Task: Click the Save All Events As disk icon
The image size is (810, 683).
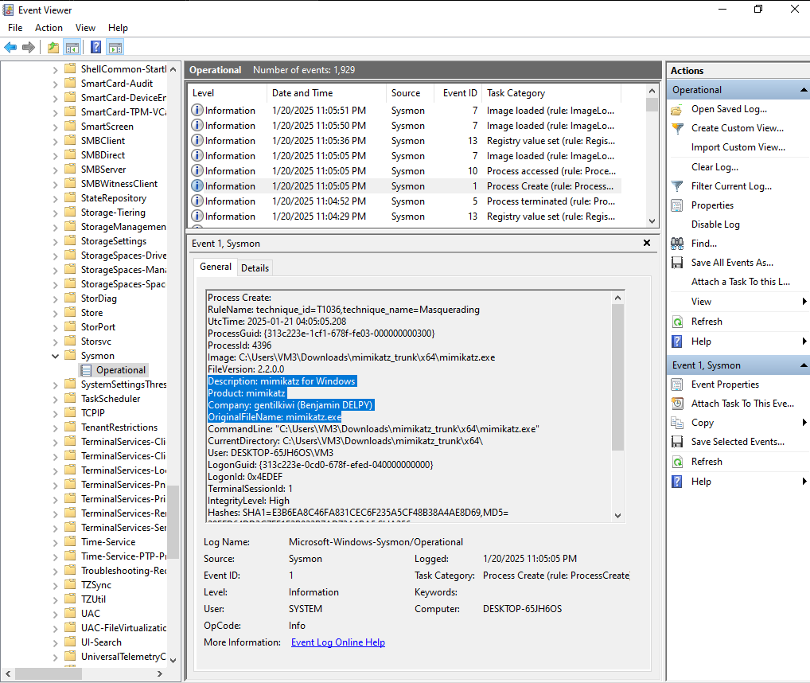Action: coord(677,263)
